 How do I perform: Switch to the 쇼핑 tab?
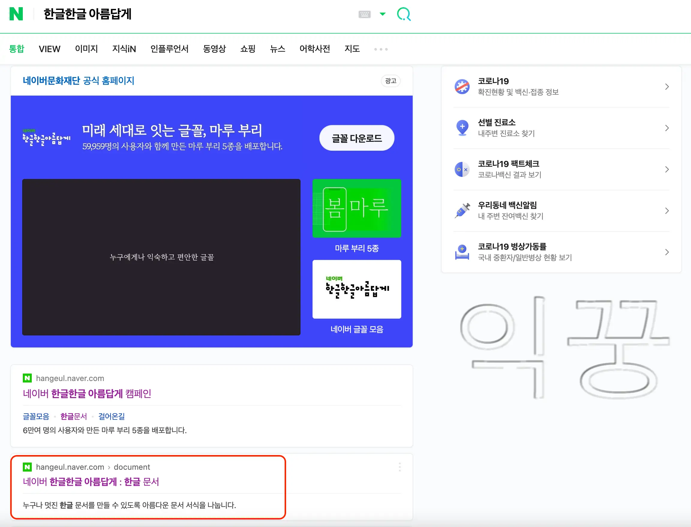click(248, 49)
